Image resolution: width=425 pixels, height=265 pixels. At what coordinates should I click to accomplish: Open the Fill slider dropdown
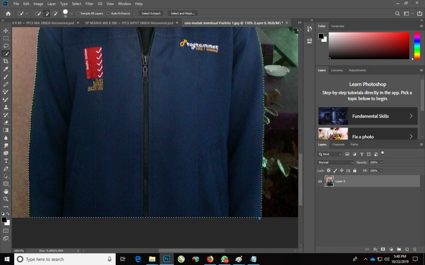coord(381,171)
